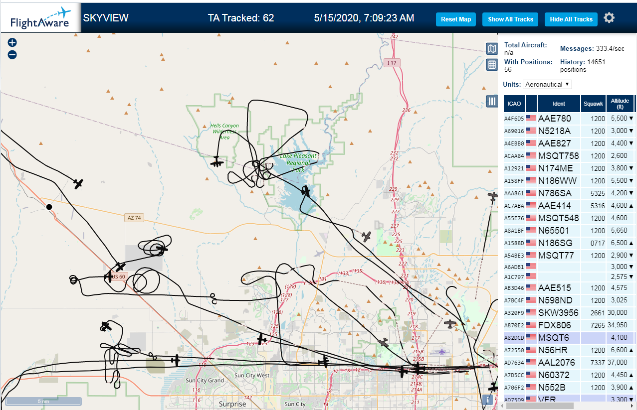Viewport: 637px width, 410px height.
Task: Click the FlightAware logo
Action: (40, 18)
